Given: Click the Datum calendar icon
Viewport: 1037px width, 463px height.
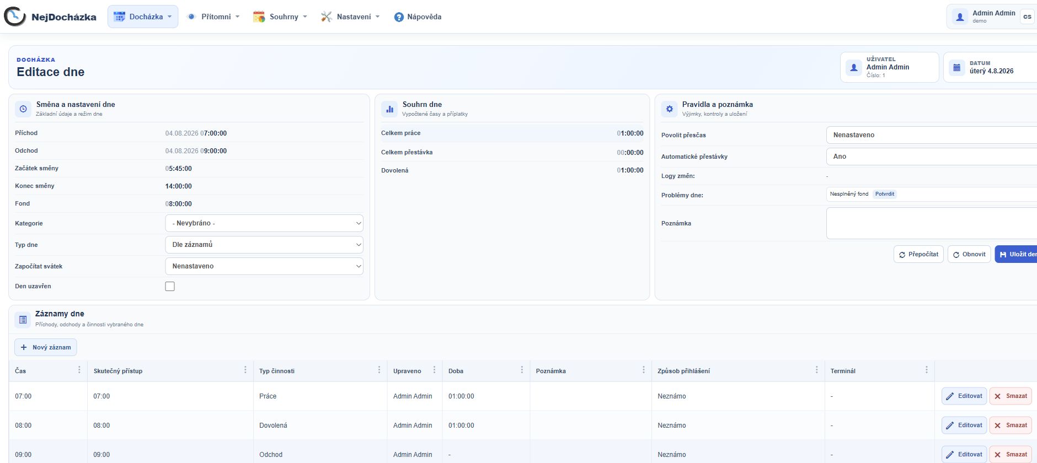Looking at the screenshot, I should tap(957, 67).
